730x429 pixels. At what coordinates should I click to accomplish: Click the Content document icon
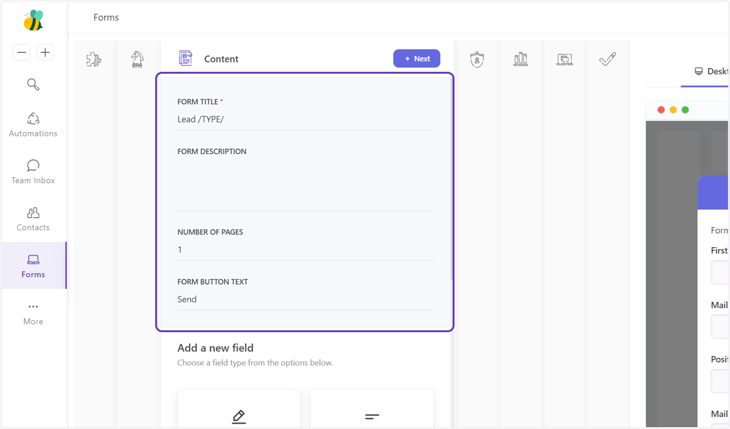click(x=186, y=58)
